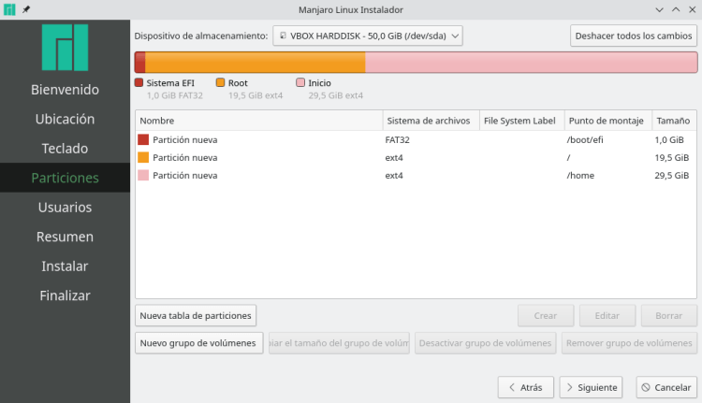The width and height of the screenshot is (702, 403).
Task: Click the 1,0 GiB size cell
Action: click(669, 139)
